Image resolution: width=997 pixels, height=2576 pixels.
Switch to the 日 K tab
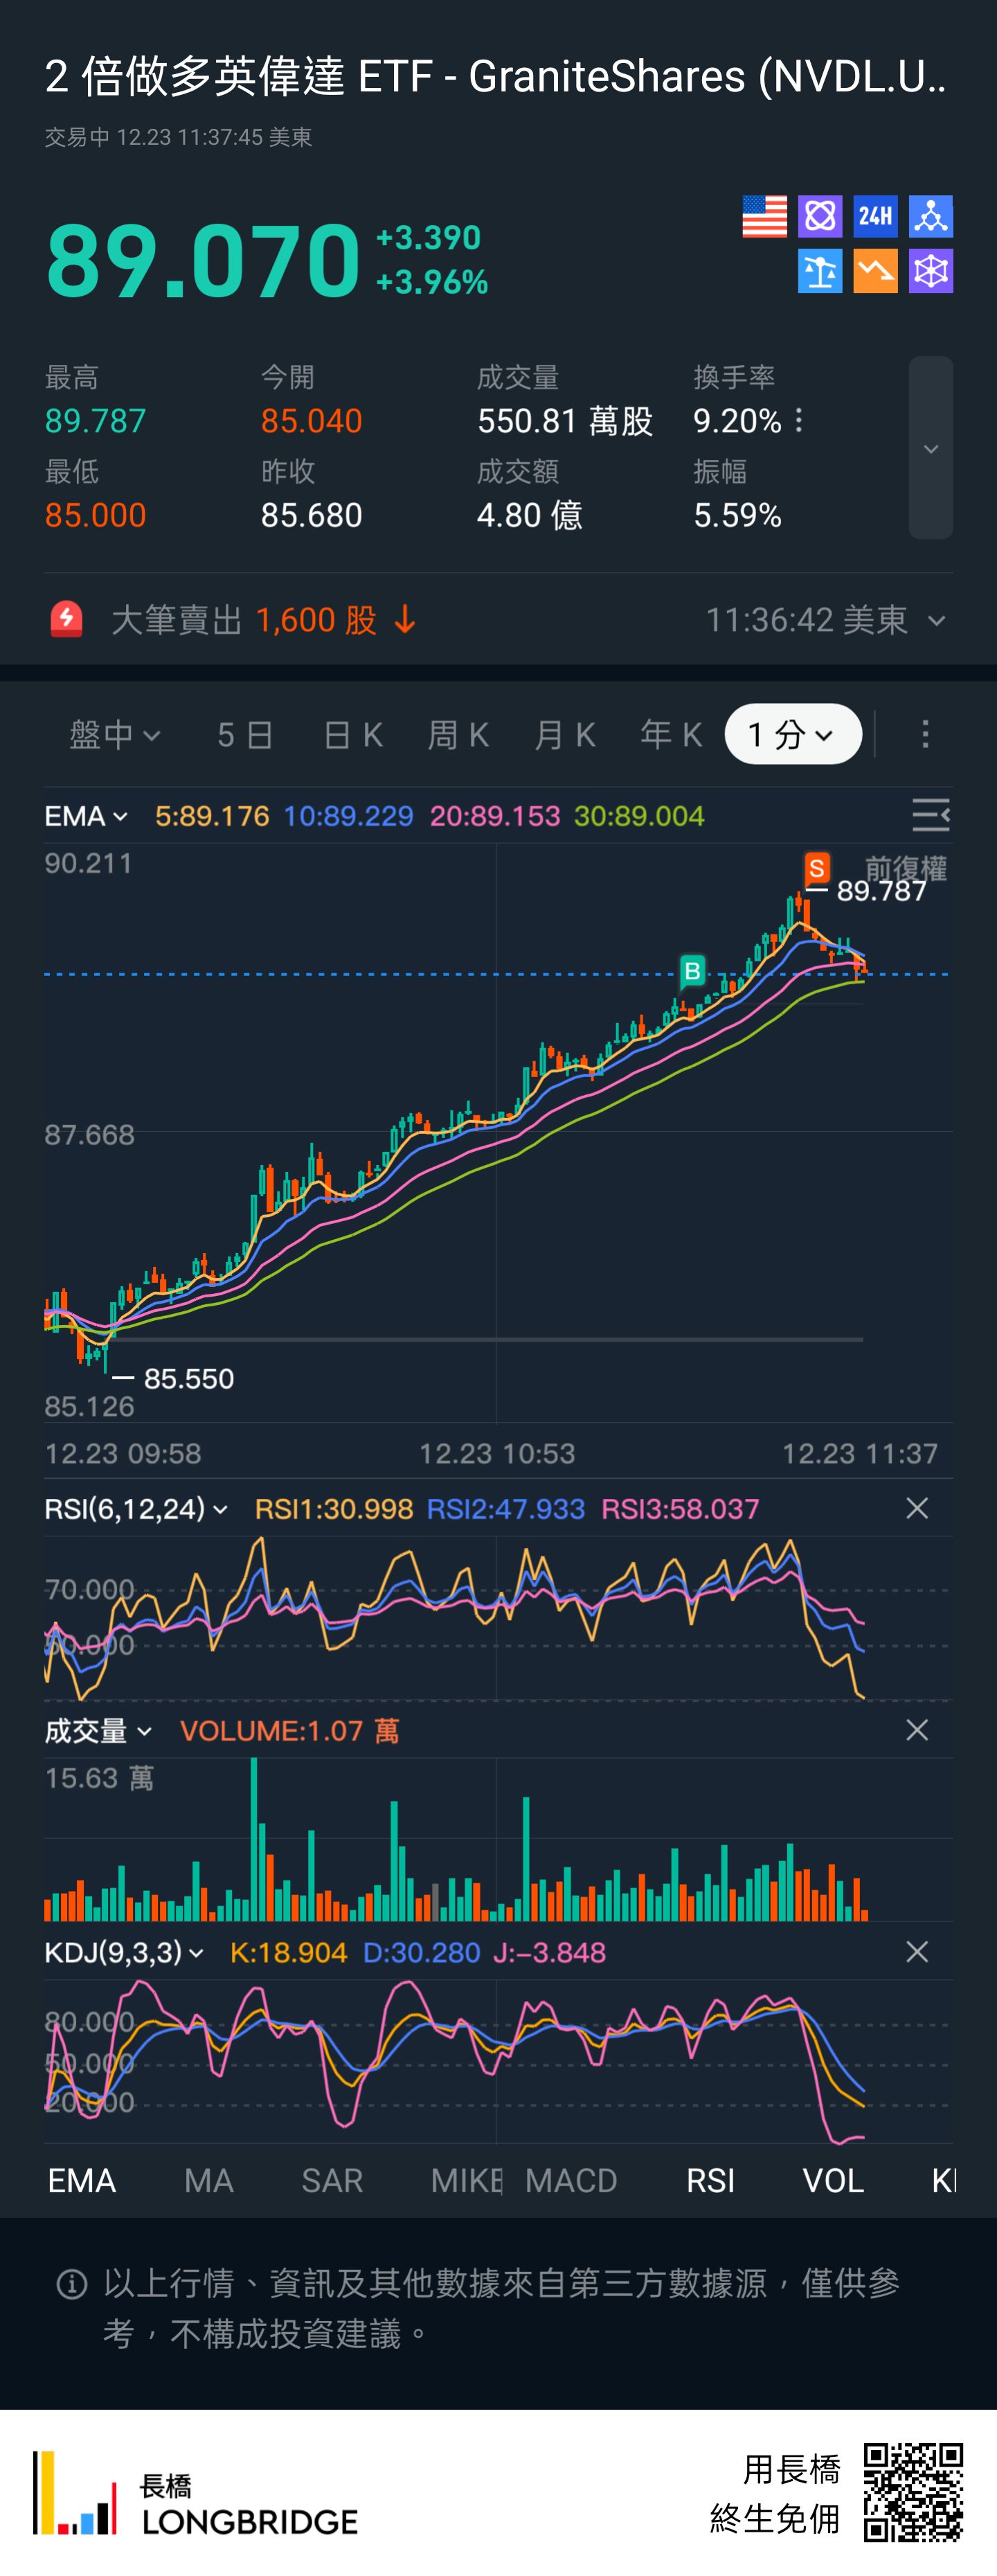(x=353, y=735)
